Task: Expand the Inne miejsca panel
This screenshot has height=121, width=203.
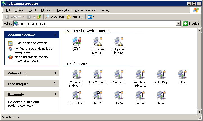Action: (55, 84)
